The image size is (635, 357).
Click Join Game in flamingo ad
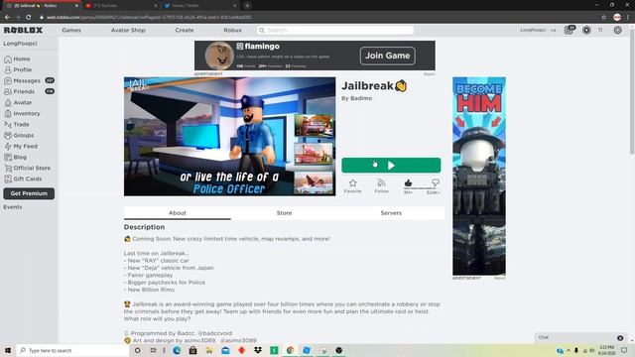click(388, 56)
